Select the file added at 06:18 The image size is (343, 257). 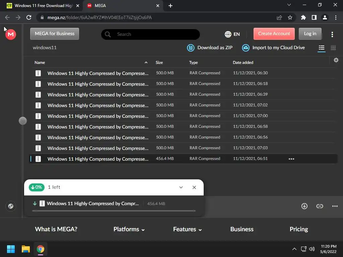(x=183, y=84)
